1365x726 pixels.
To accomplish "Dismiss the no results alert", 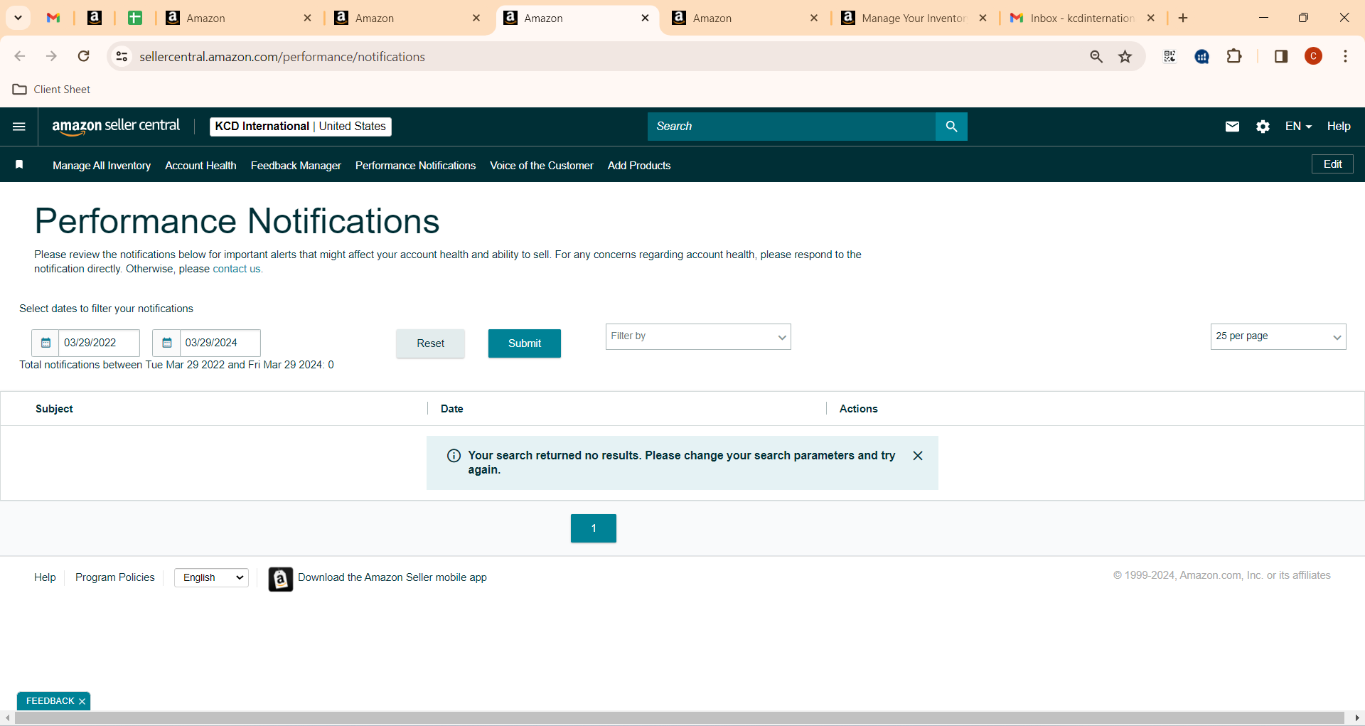I will click(x=918, y=456).
